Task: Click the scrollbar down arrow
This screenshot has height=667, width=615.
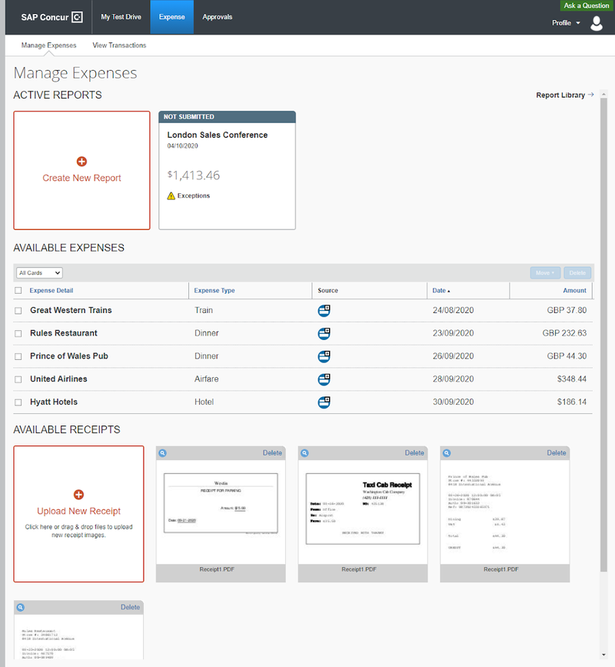Action: coord(603,655)
